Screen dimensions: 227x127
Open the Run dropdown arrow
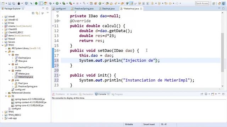(60, 3)
